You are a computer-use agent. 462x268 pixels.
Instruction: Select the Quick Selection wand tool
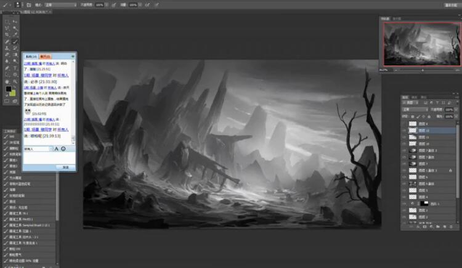point(15,28)
